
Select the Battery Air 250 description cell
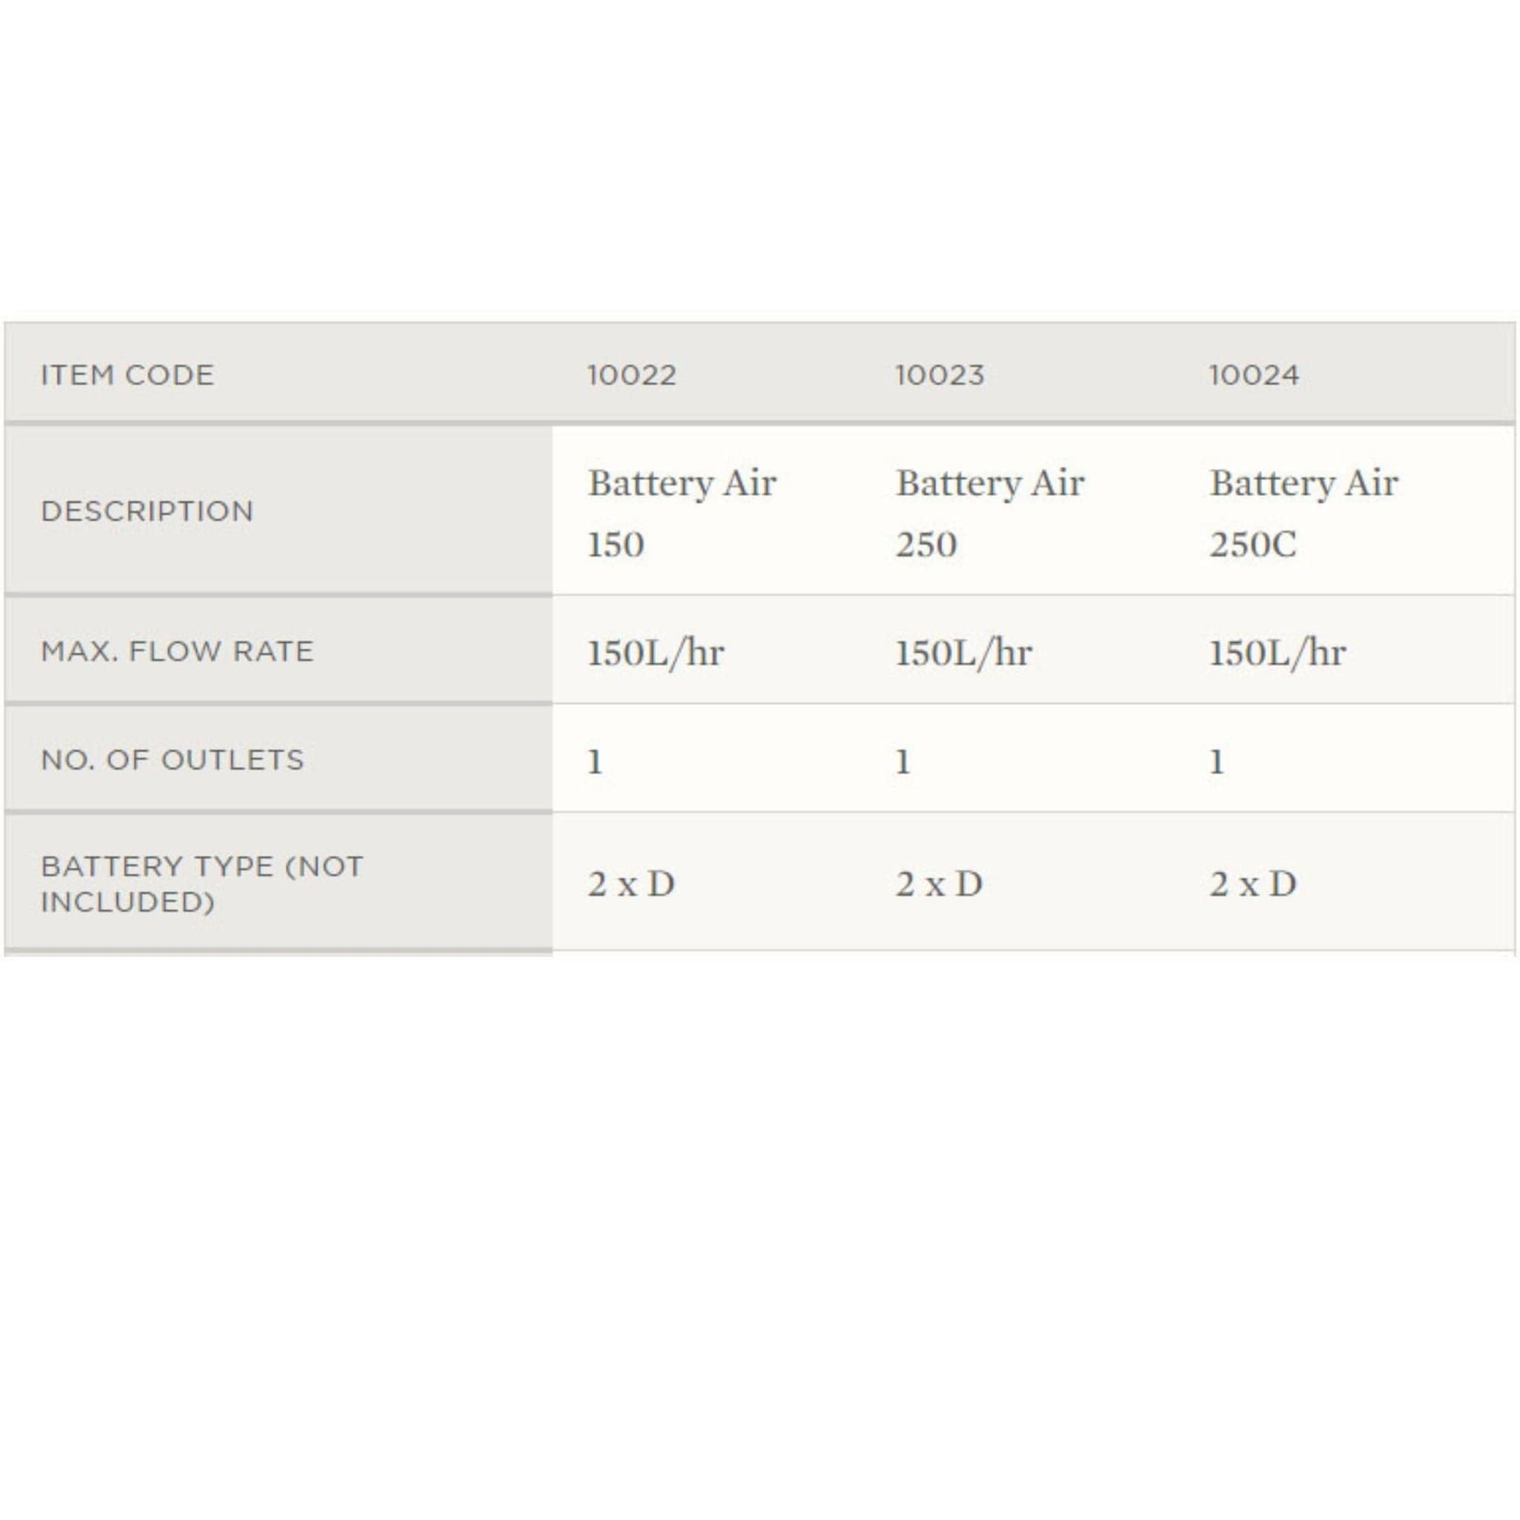[989, 512]
